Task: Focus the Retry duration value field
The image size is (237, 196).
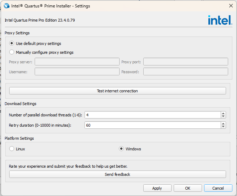Action: tap(153, 125)
